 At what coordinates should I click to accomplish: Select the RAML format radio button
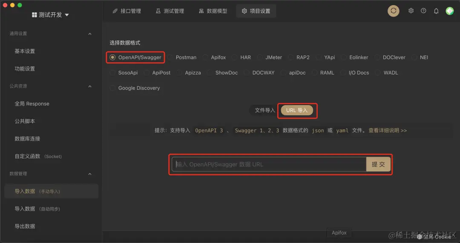point(314,72)
